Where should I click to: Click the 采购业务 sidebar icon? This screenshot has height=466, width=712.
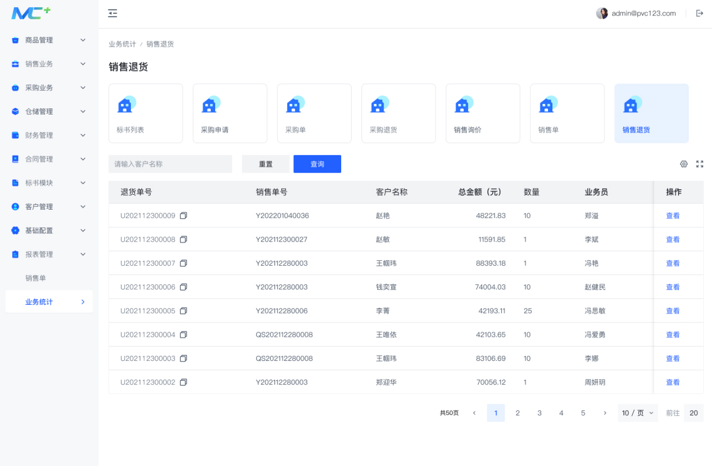[x=15, y=87]
